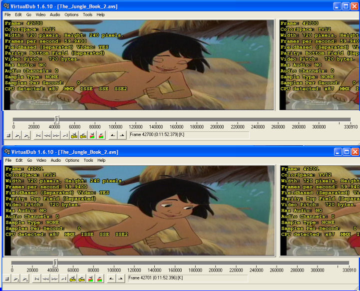Open Video menu in bottom window
This screenshot has height=291, width=360.
tap(41, 160)
